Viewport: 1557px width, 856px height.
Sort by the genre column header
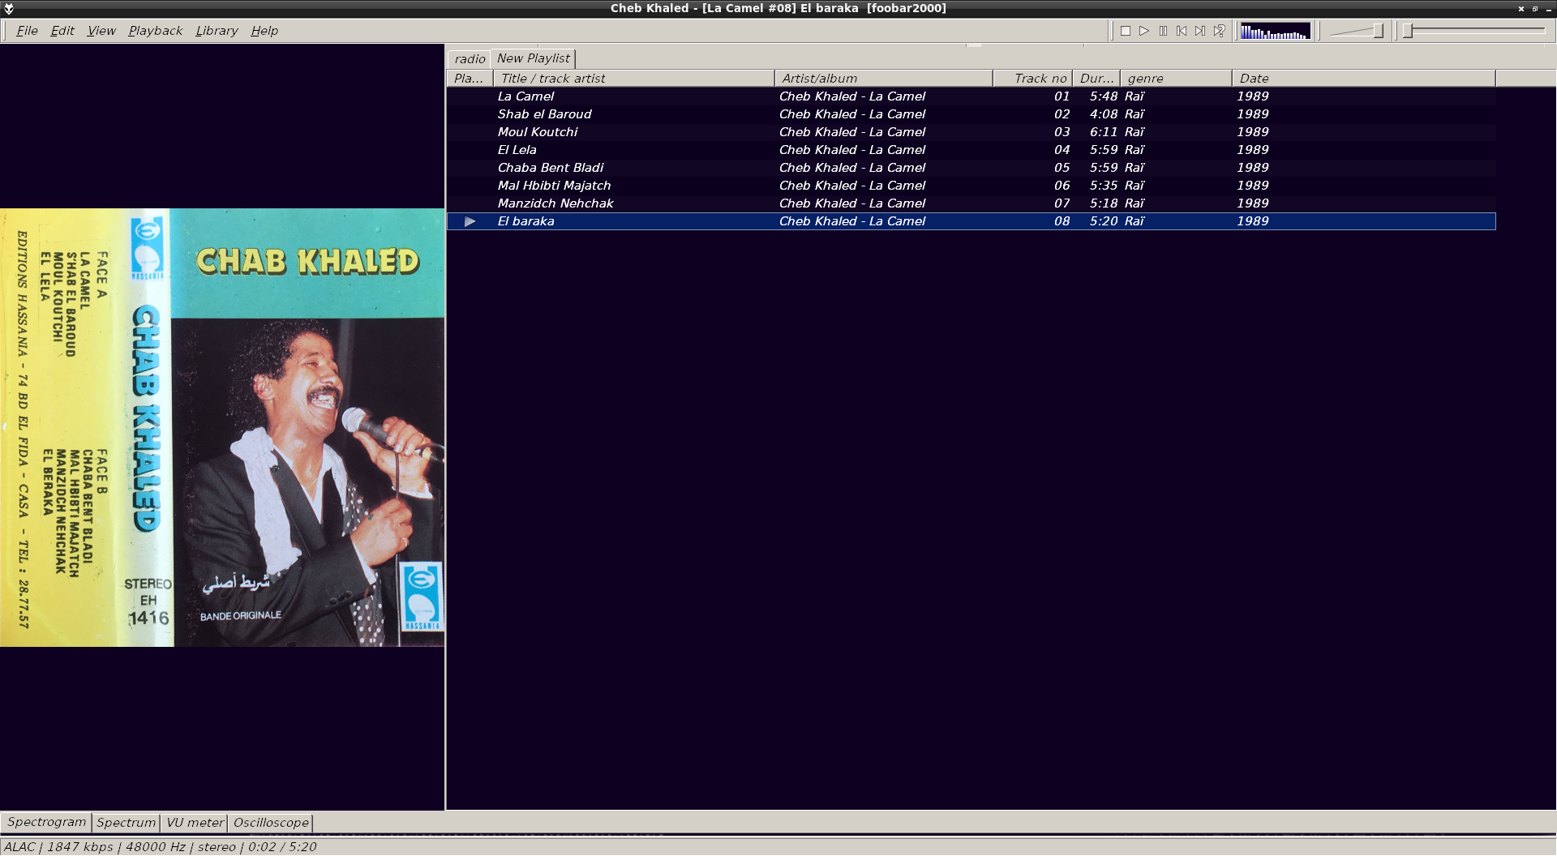pos(1176,79)
